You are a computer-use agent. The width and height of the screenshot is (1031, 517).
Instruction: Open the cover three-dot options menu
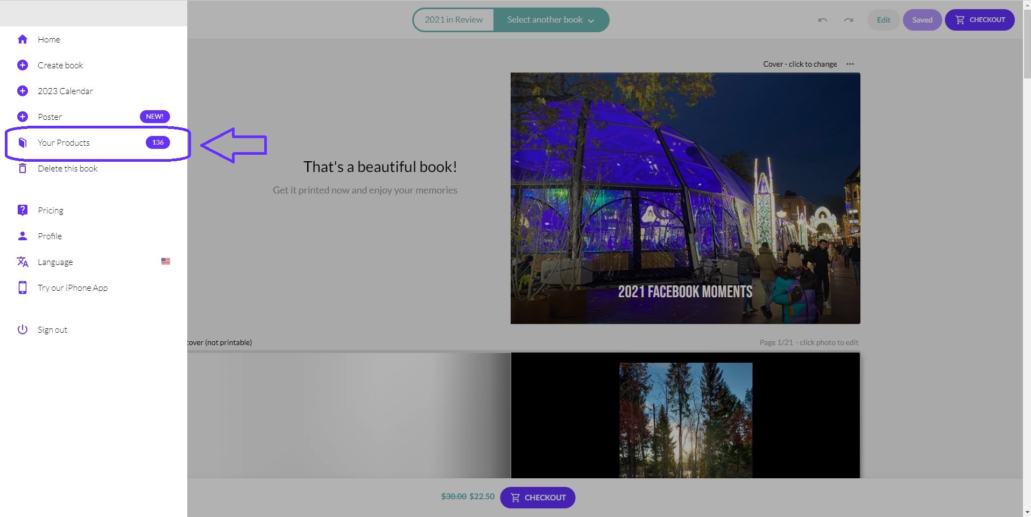point(850,64)
